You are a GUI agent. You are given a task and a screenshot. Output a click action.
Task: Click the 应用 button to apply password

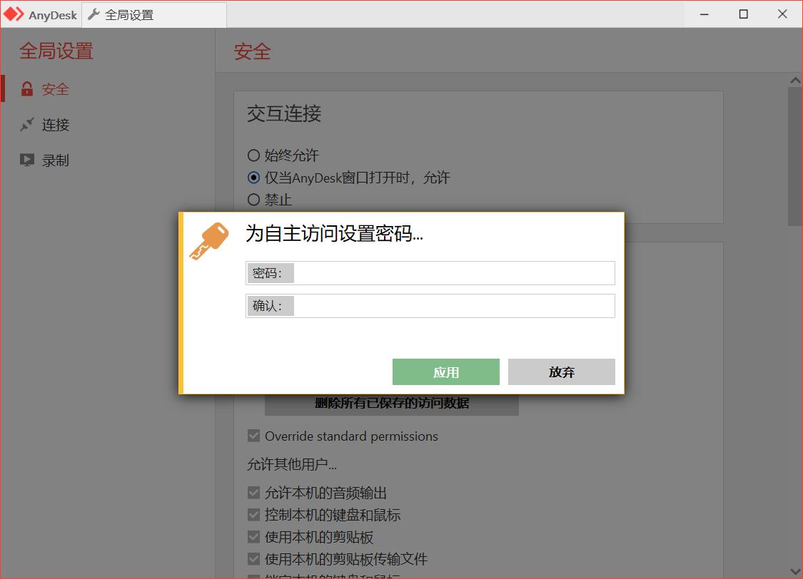(445, 372)
